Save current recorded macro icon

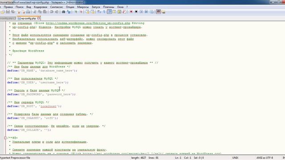click(x=151, y=12)
